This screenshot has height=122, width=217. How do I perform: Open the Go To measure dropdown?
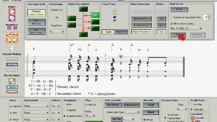pos(129,119)
